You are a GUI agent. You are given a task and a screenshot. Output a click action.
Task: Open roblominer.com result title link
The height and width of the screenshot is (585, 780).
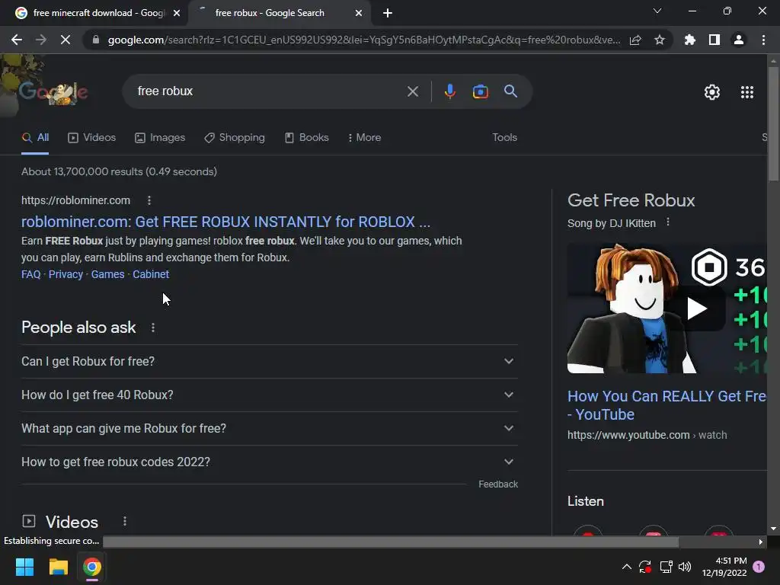pyautogui.click(x=225, y=222)
